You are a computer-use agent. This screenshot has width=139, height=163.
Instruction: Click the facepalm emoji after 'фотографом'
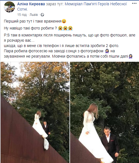(x=107, y=51)
